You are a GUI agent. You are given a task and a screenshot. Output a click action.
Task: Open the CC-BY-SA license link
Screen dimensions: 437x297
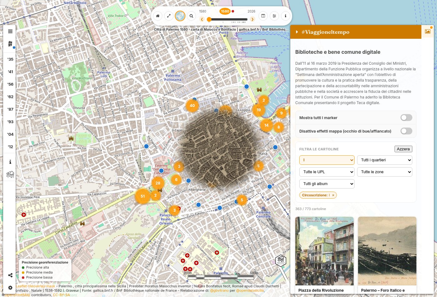pyautogui.click(x=61, y=295)
